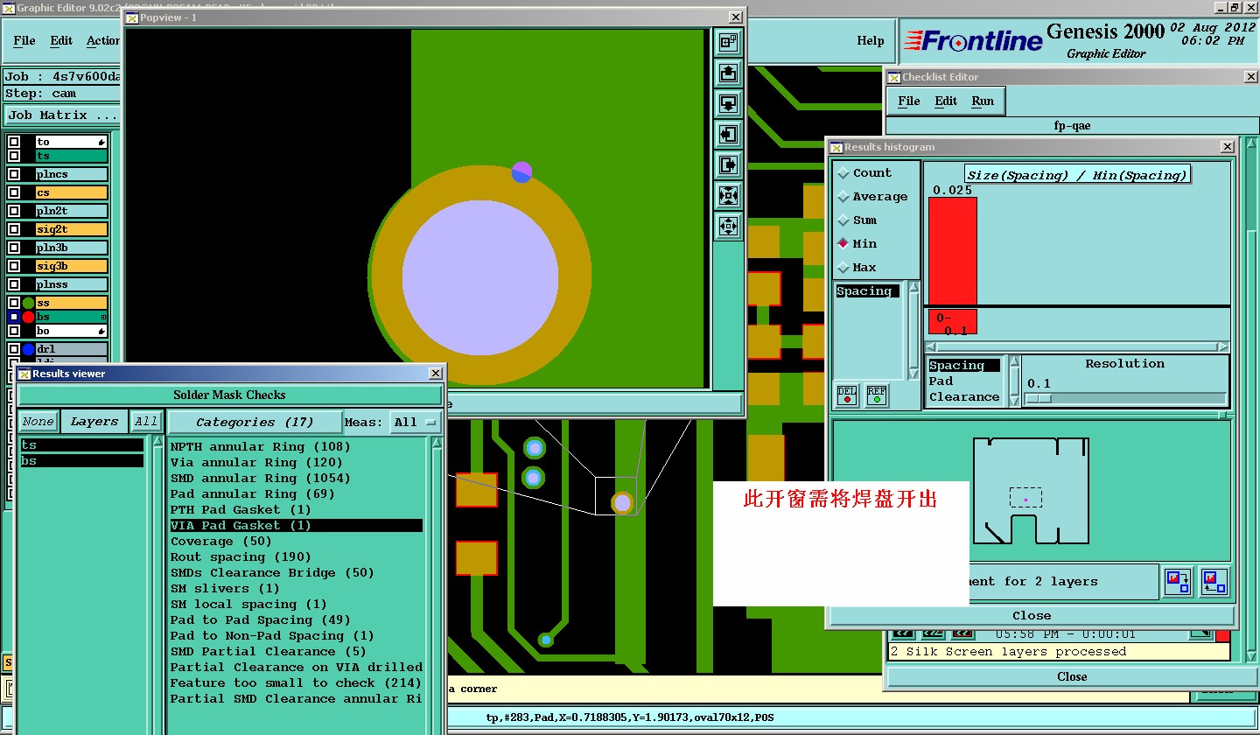Toggle the checkbox for layer plnss

pos(14,284)
